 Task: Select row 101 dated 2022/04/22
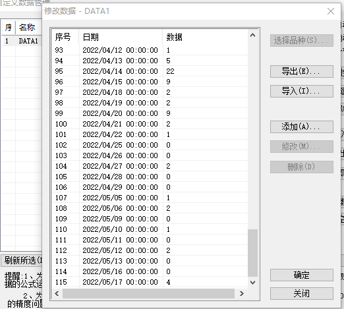[x=150, y=134]
